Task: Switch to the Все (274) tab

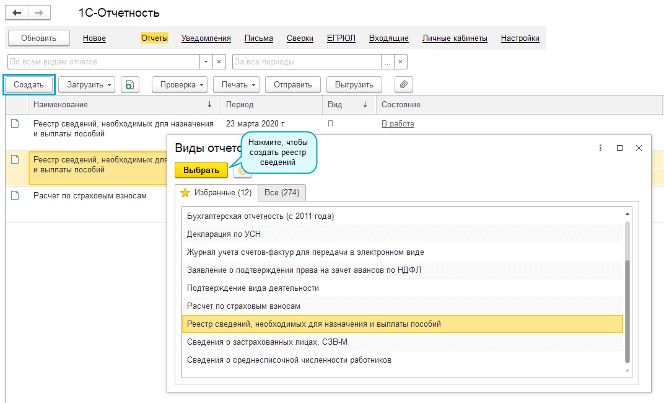Action: (282, 193)
